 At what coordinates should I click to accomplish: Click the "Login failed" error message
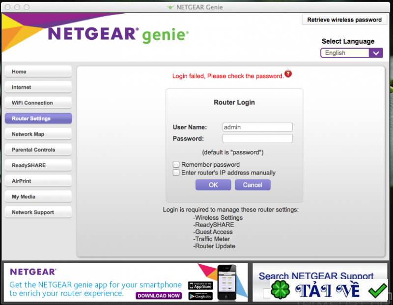228,76
